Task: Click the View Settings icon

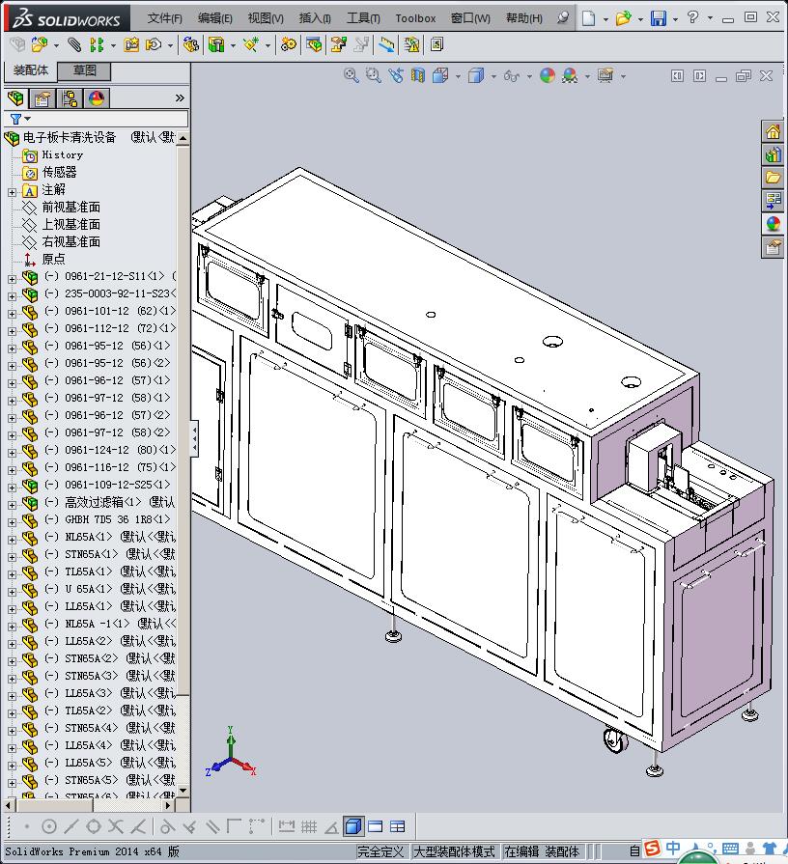Action: coord(605,75)
